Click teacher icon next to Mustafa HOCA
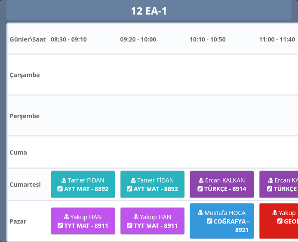The height and width of the screenshot is (242, 298). (201, 213)
